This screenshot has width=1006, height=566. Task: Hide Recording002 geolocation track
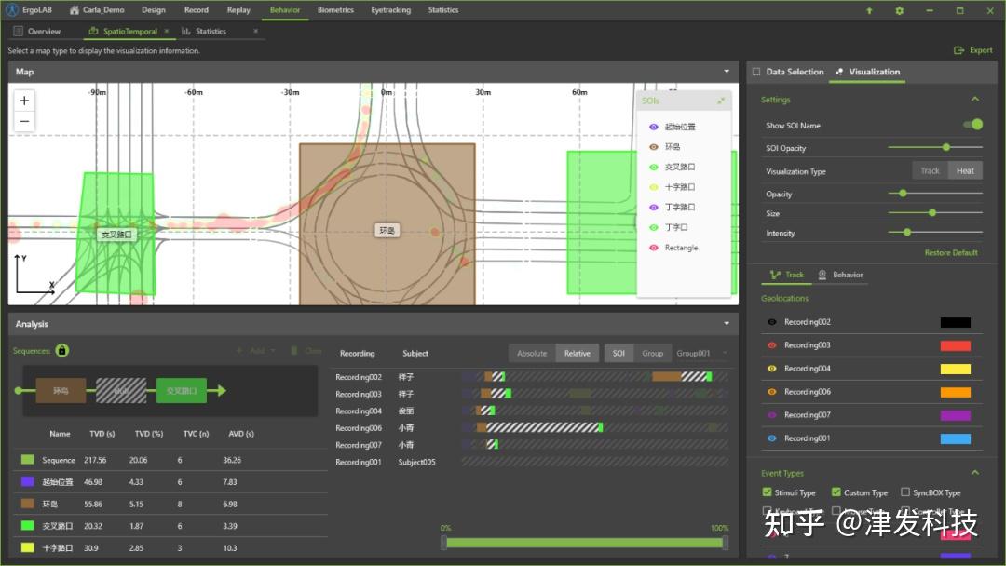coord(772,322)
